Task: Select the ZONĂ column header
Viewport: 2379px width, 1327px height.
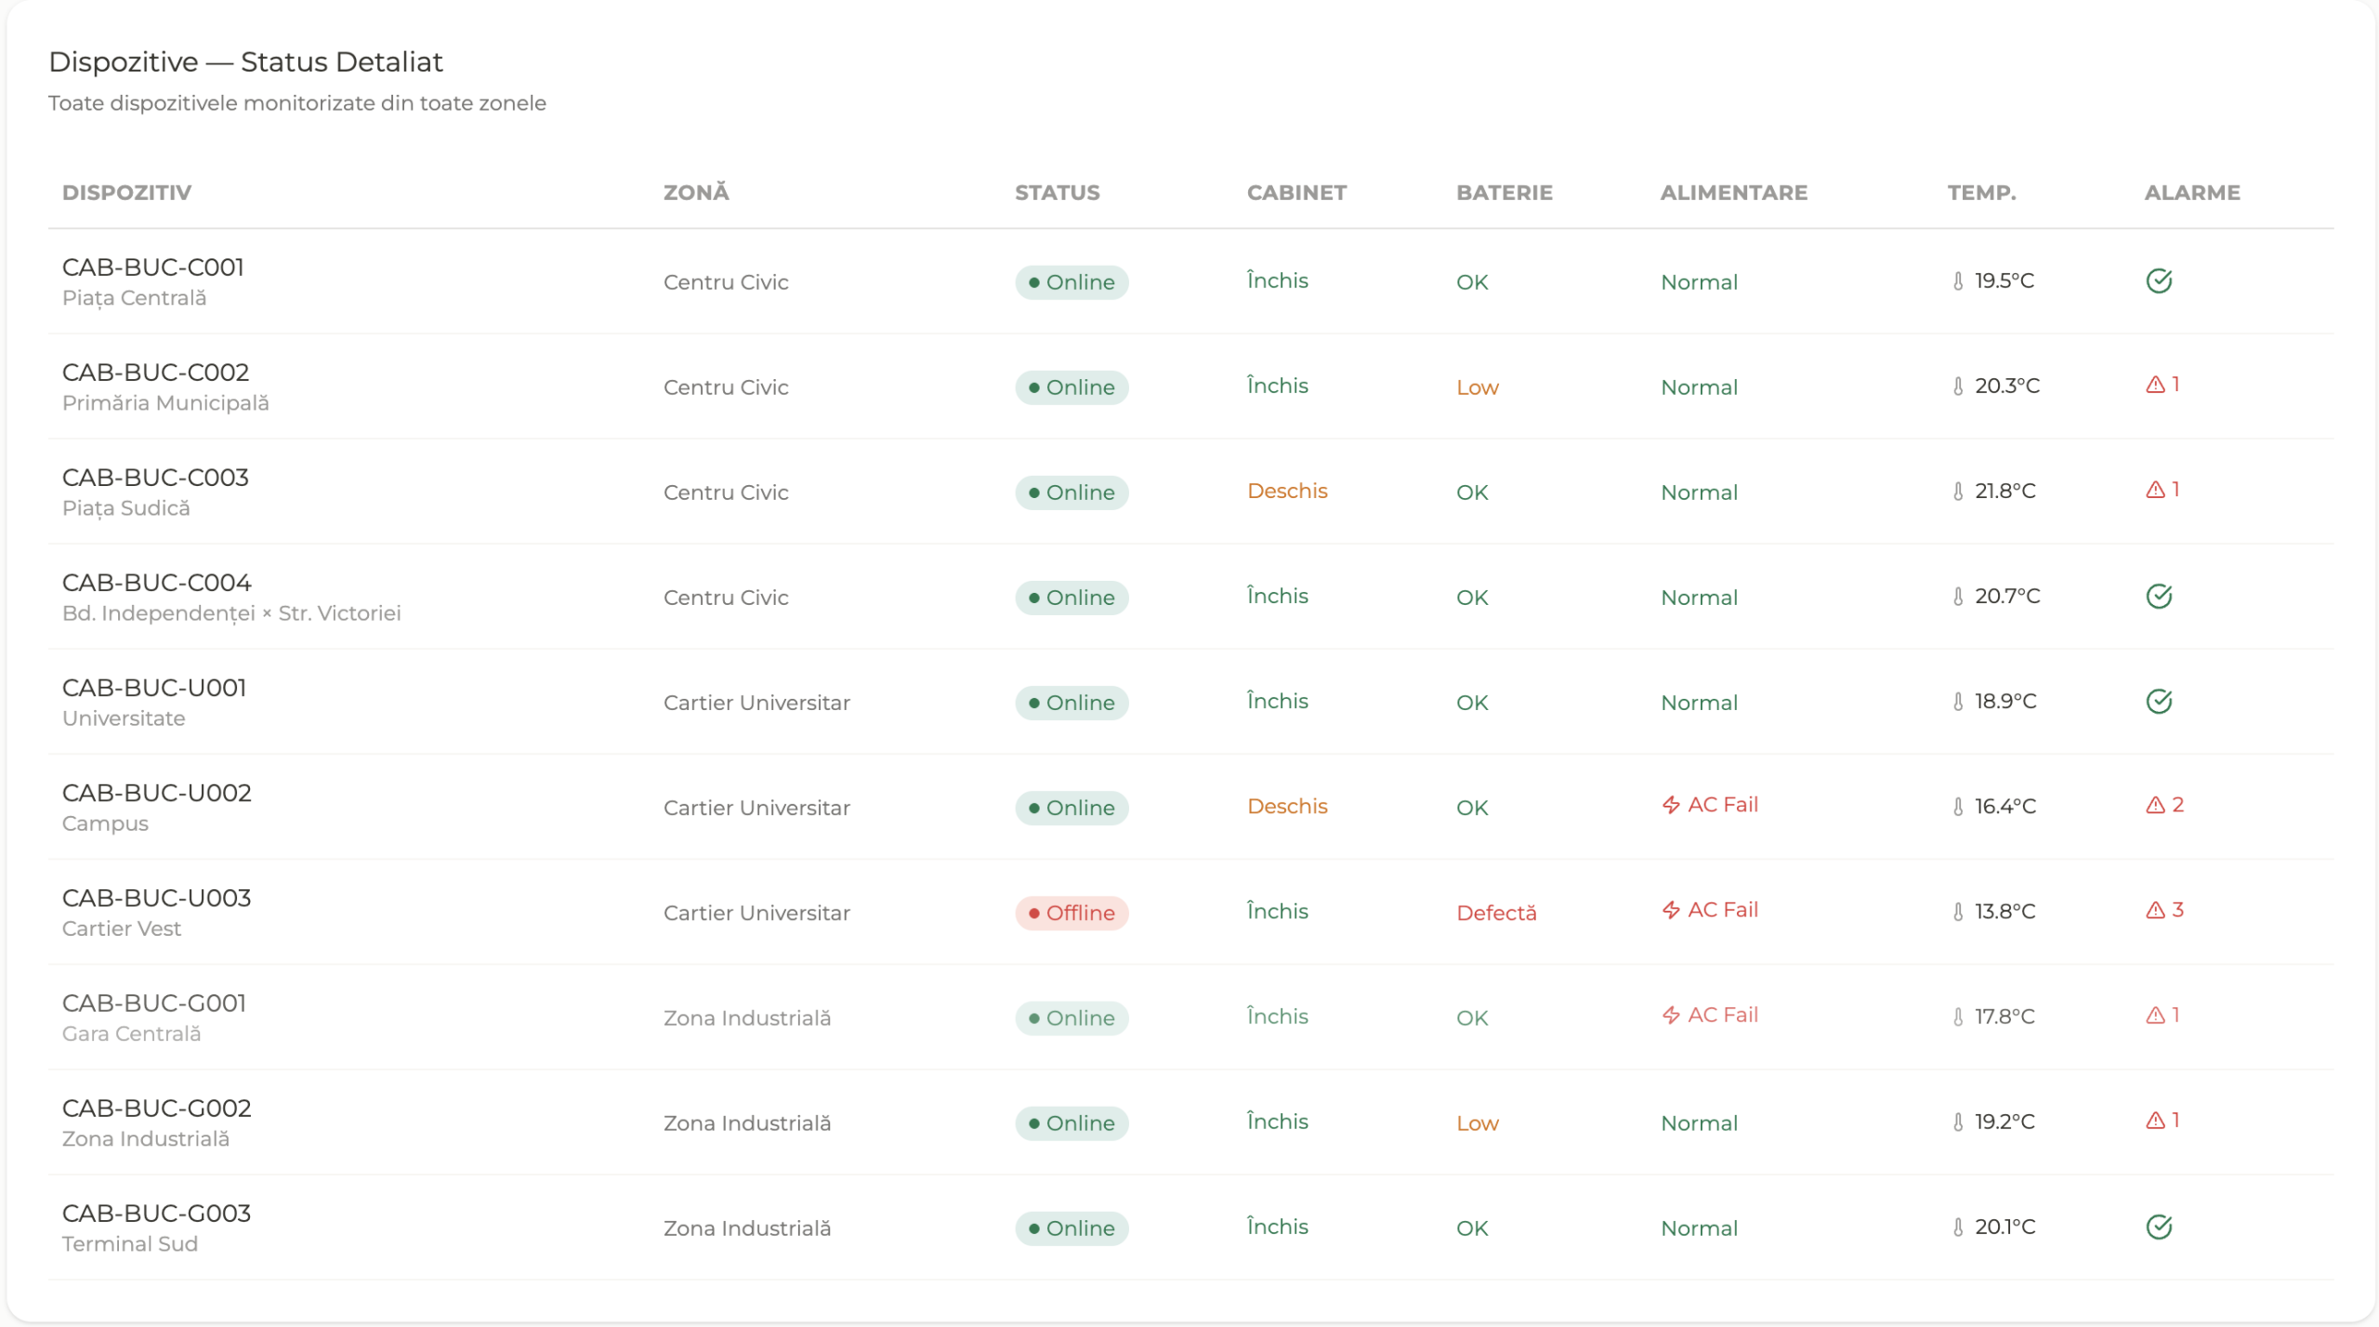Action: click(695, 192)
